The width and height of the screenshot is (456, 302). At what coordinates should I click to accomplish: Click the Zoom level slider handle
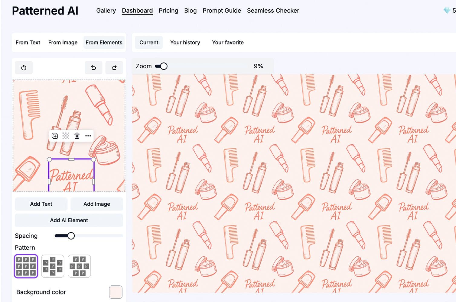click(x=163, y=66)
